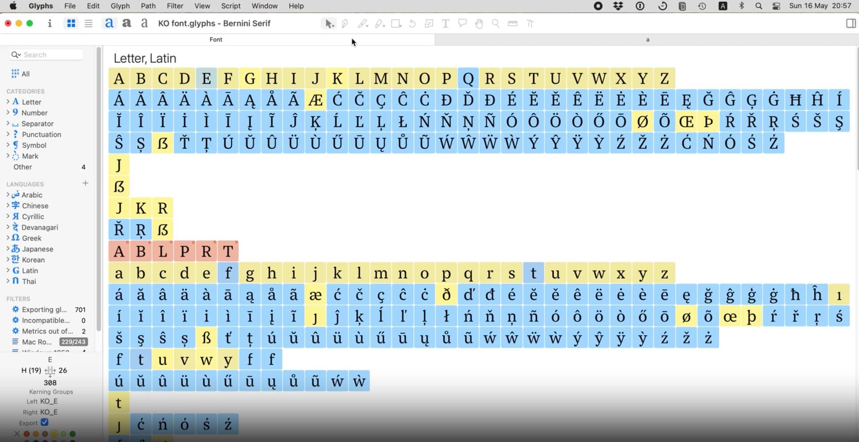Select the Hand tool
Image resolution: width=859 pixels, height=442 pixels.
pyautogui.click(x=479, y=23)
